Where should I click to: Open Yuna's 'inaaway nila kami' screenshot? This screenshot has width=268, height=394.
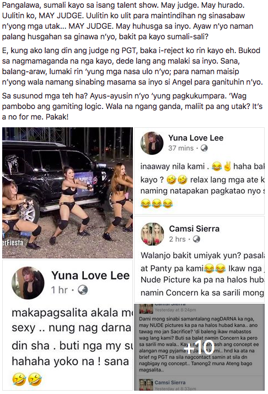200,171
